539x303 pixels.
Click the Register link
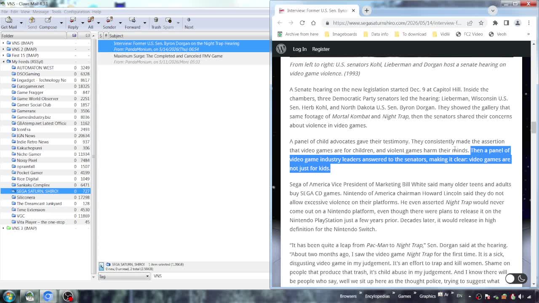[x=321, y=49]
